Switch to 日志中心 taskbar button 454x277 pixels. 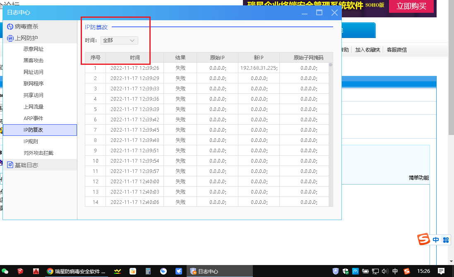click(x=220, y=271)
